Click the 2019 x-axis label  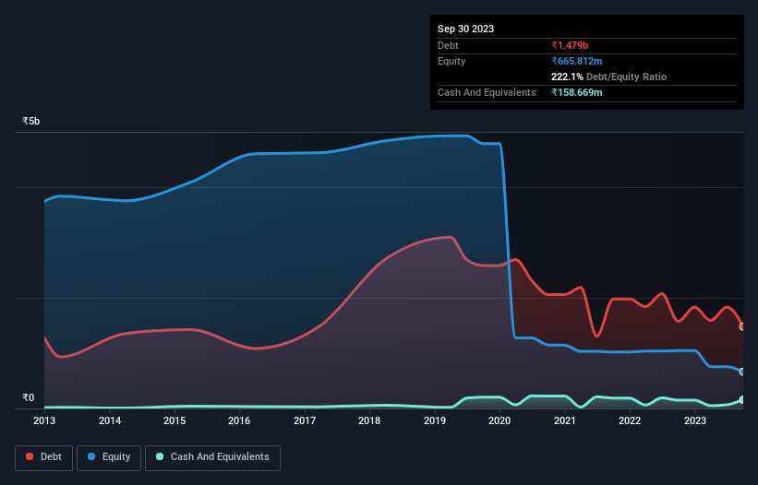(x=435, y=420)
